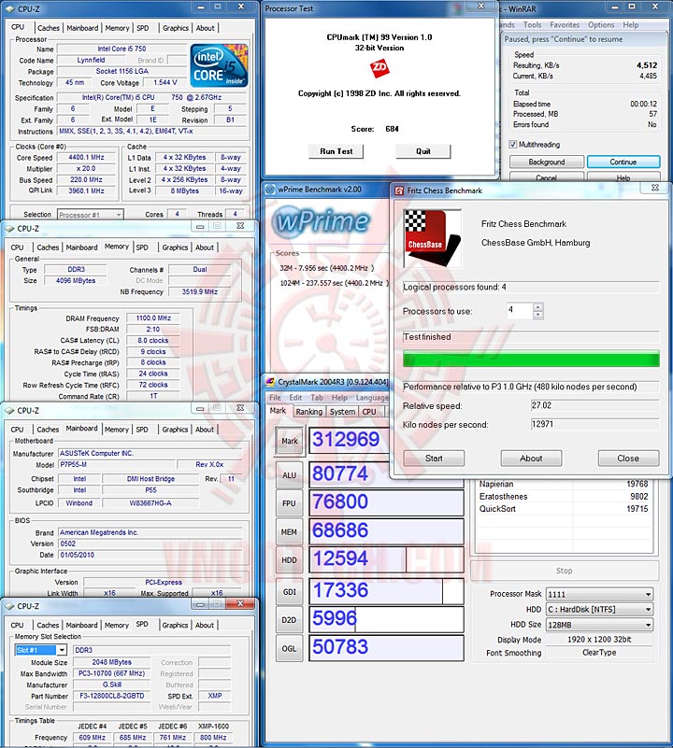673x748 pixels.
Task: Click the Kilo nodes per second value 12971
Action: click(594, 424)
